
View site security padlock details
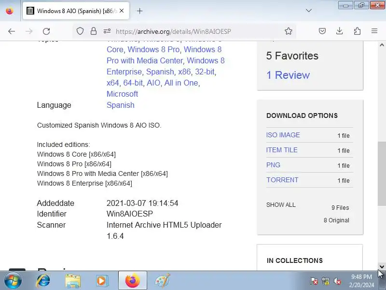[93, 31]
